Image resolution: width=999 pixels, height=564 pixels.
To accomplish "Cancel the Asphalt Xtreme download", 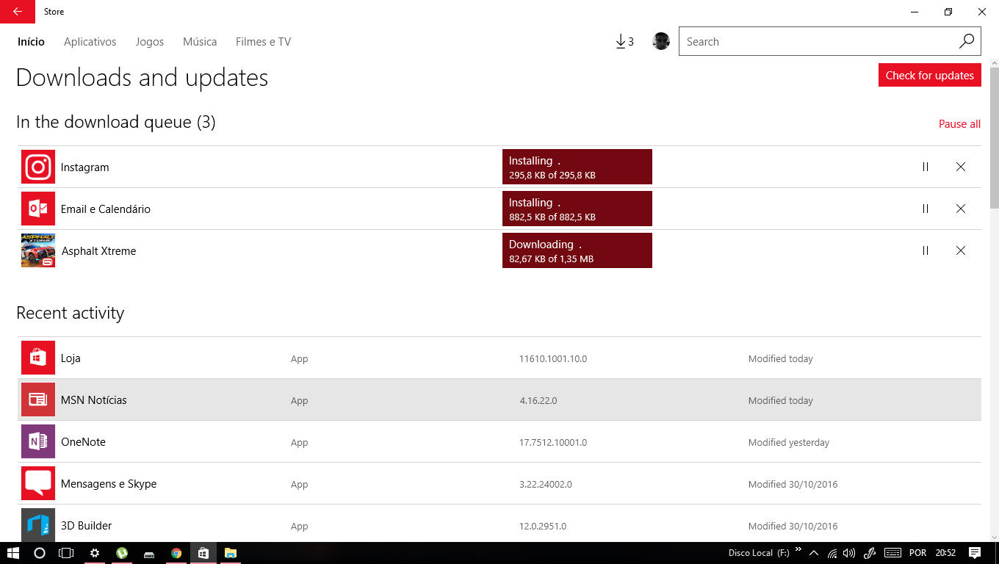I will click(961, 250).
